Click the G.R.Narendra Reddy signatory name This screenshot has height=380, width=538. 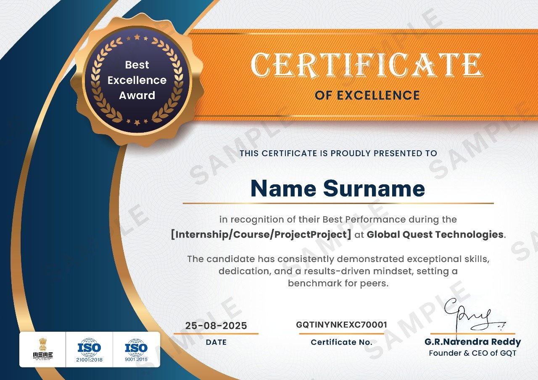pos(472,342)
